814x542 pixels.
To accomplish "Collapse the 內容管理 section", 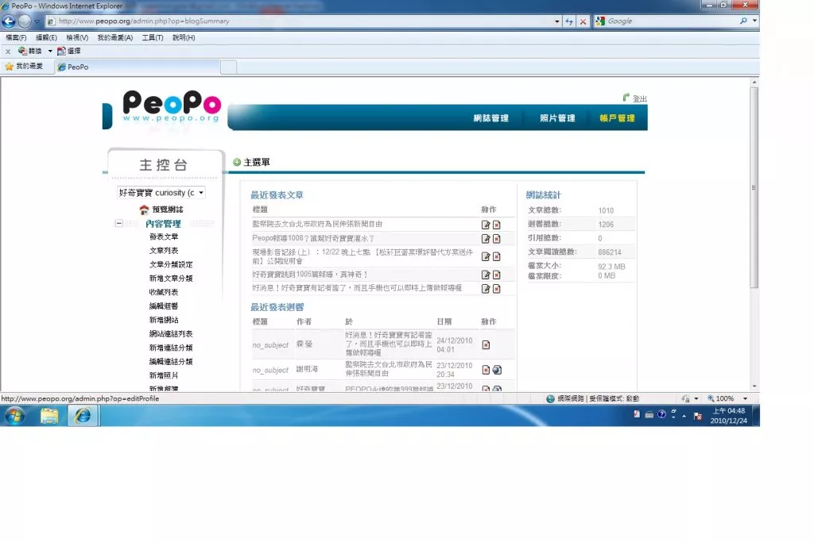I will (119, 223).
